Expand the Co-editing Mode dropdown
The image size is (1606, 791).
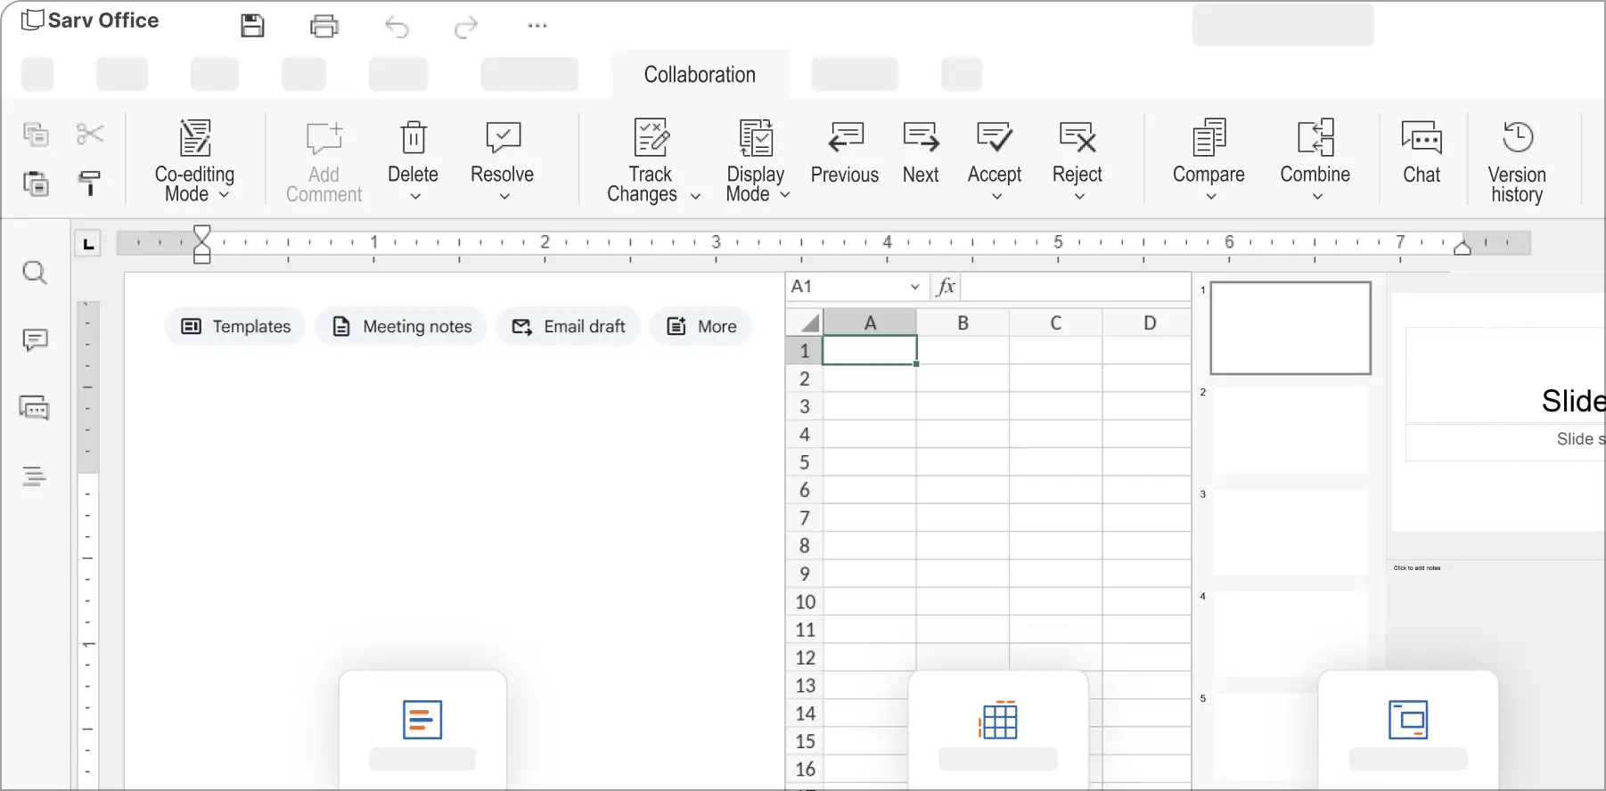click(225, 195)
